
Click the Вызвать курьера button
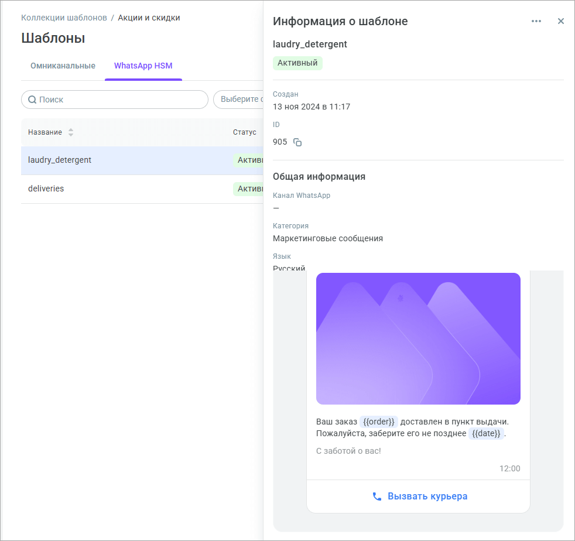(419, 497)
